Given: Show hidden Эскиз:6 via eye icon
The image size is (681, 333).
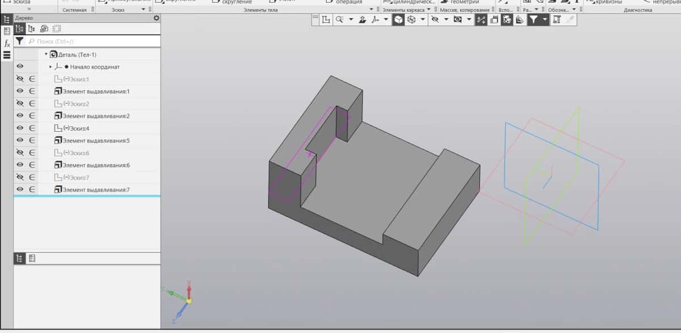Looking at the screenshot, I should [19, 153].
